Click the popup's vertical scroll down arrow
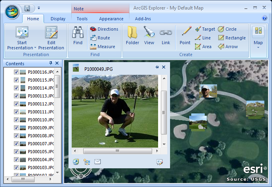The height and width of the screenshot is (187, 272). click(x=164, y=144)
